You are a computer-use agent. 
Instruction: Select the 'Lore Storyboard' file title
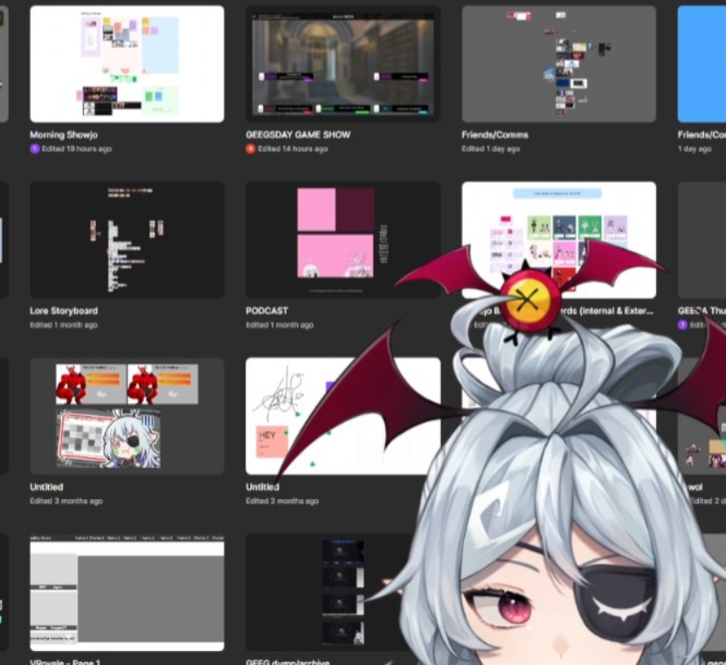coord(64,311)
